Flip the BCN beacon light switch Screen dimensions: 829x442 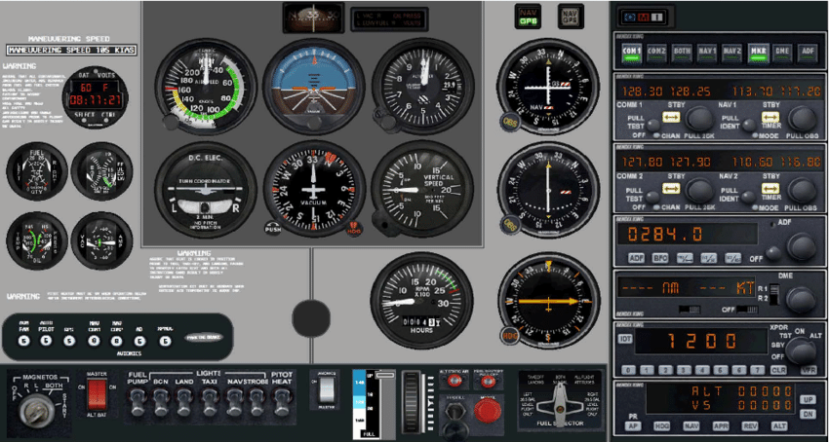coord(161,402)
